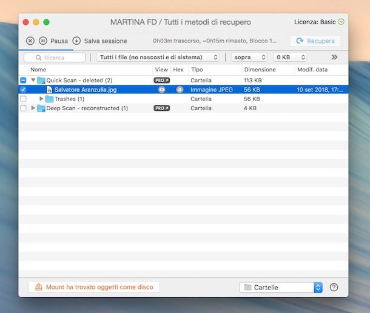Click the Trashes folder icon

49,99
